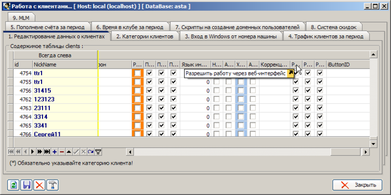Screen dimensions: 391x195
Task: Click the NickName column header
Action: pos(65,65)
